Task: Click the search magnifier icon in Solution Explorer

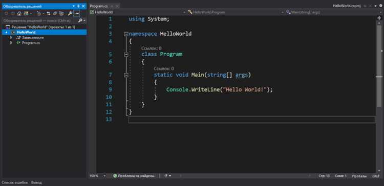Action: [x=80, y=20]
